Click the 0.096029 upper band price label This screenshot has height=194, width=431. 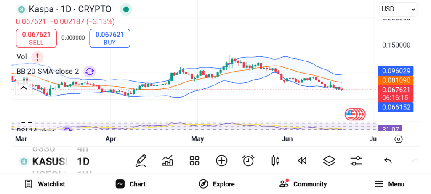[396, 71]
